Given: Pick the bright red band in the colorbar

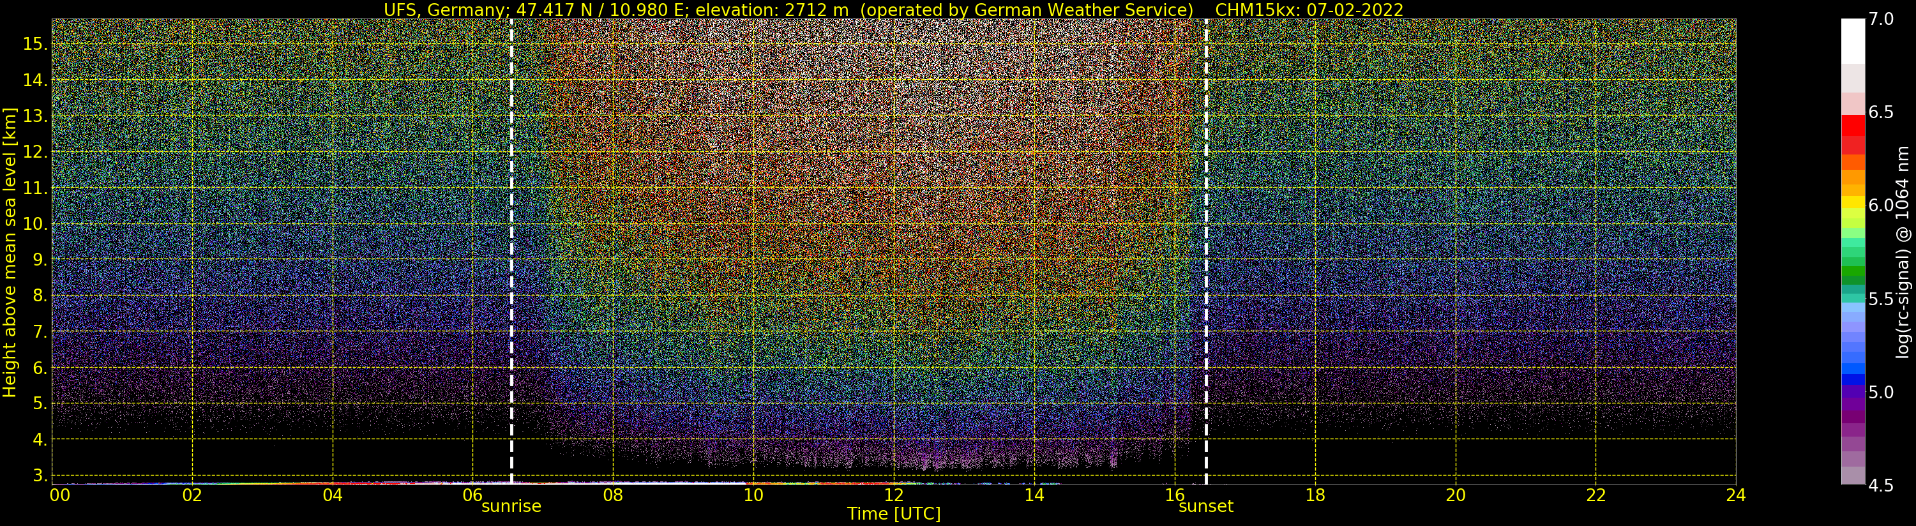Looking at the screenshot, I should click(1853, 126).
